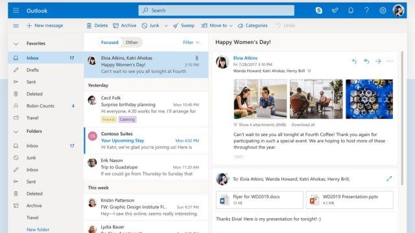Click Sweep in the toolbar
This screenshot has width=415, height=233.
[184, 26]
